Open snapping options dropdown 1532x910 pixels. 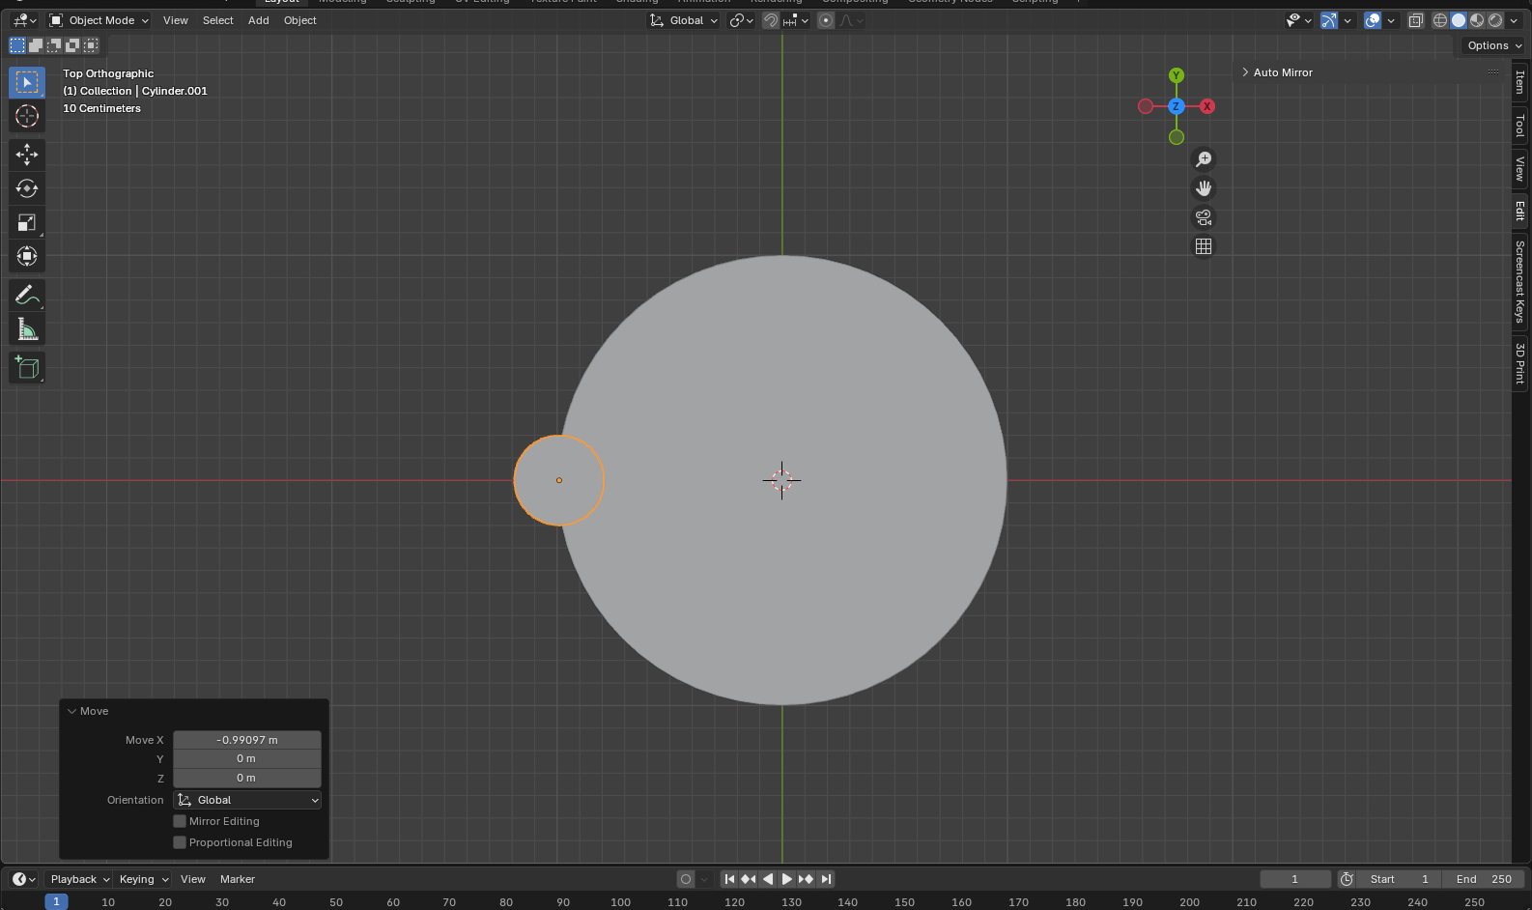796,20
